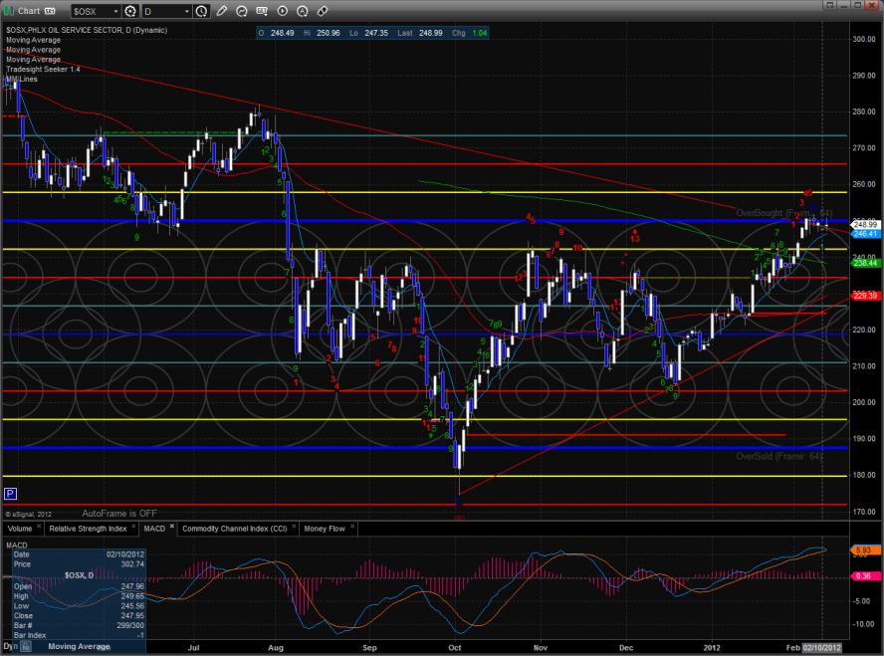Click the MMLines study label
Screen dimensions: 884x656
[x=22, y=79]
